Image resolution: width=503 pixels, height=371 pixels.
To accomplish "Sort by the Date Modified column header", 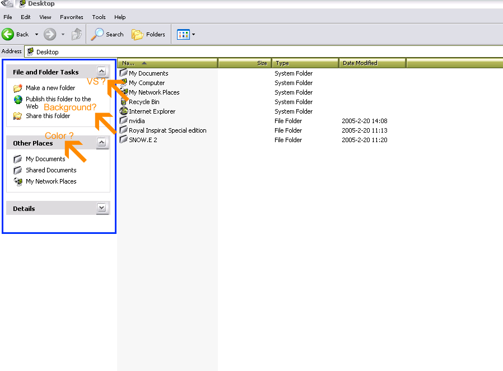I will click(360, 63).
